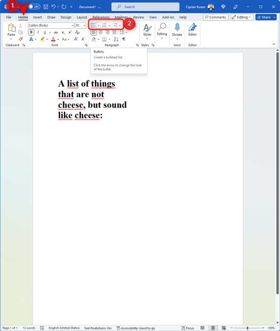Click the Sort A to Z icon

[116, 39]
